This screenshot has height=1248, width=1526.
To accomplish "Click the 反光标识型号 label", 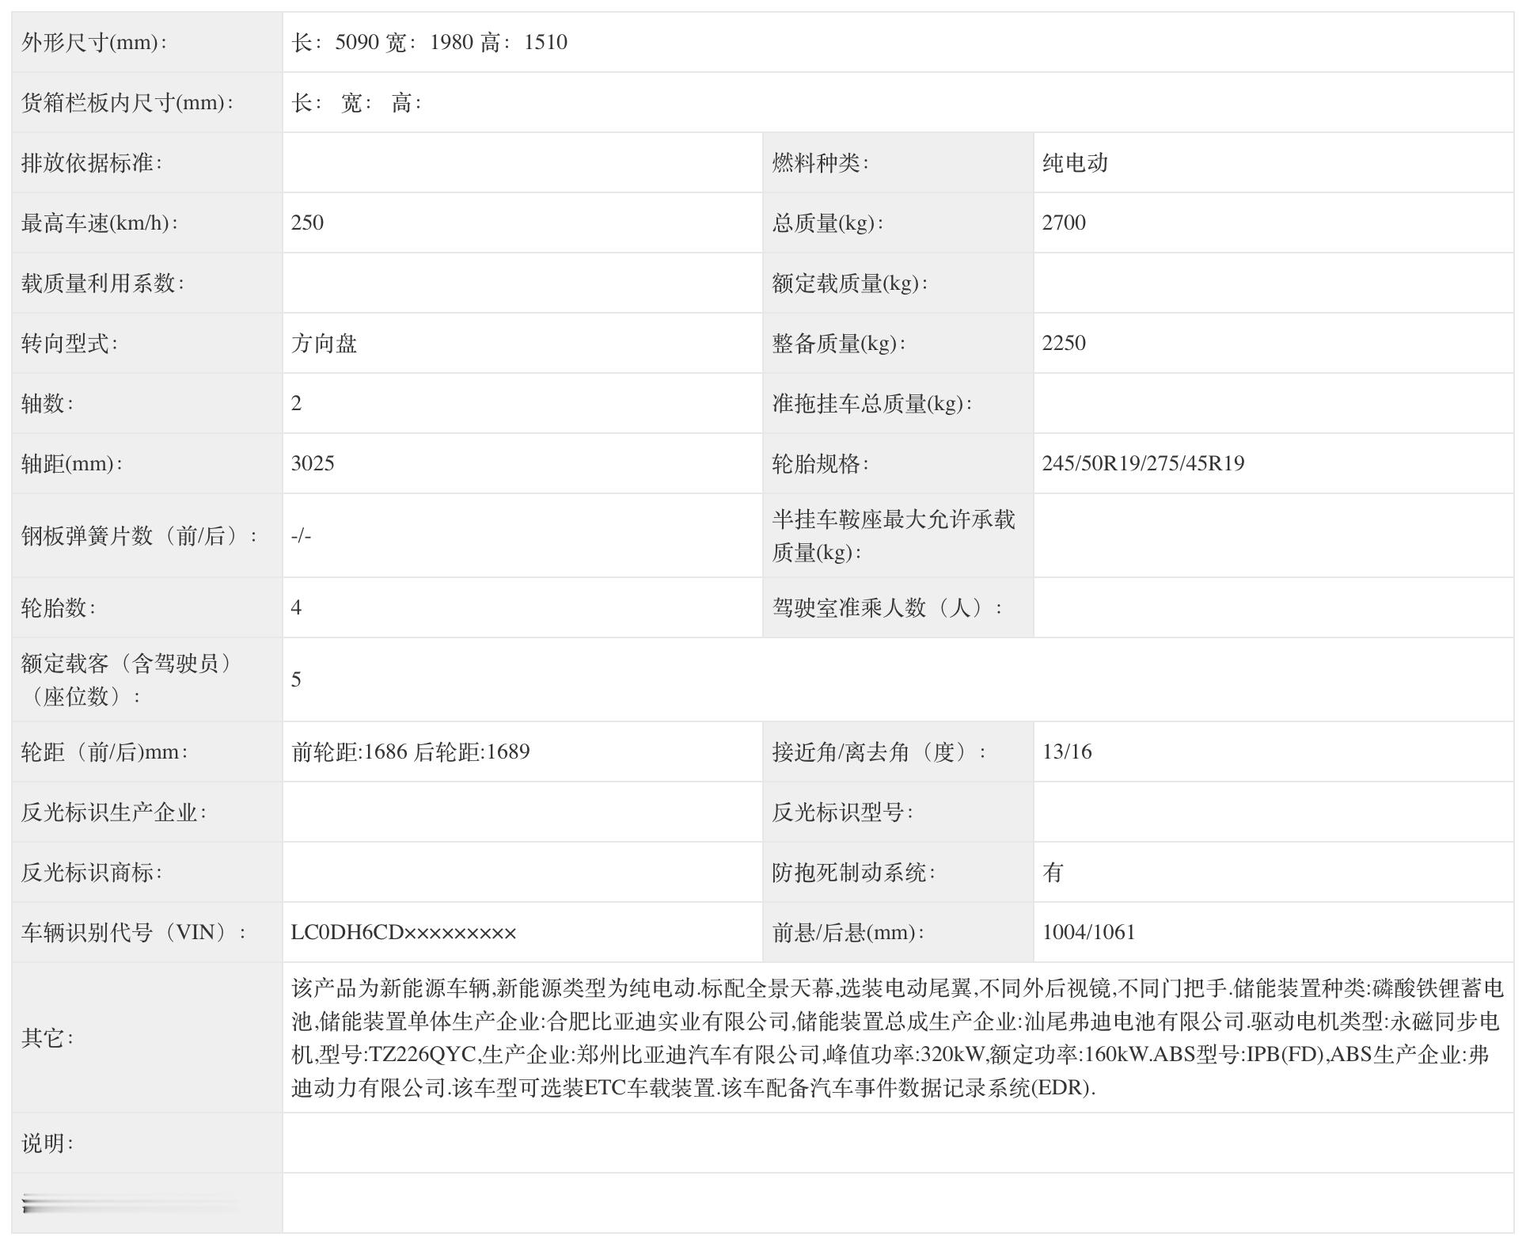I will tap(842, 812).
